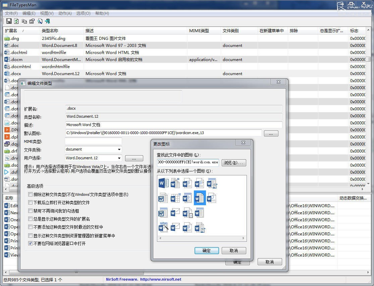Click the Exit door toolbar icon
Image resolution: width=374 pixels, height=286 pixels.
click(48, 21)
